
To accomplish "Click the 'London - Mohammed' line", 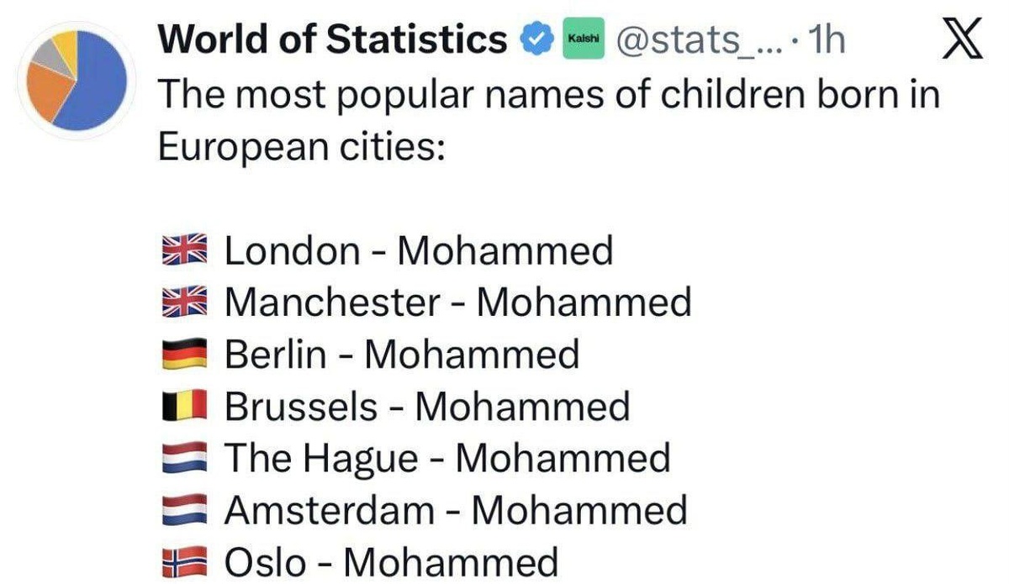I will coord(418,250).
